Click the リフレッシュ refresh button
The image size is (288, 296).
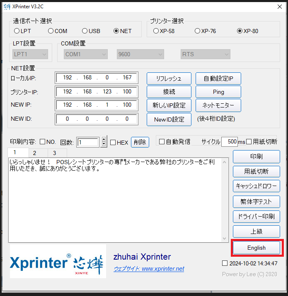[x=169, y=79]
